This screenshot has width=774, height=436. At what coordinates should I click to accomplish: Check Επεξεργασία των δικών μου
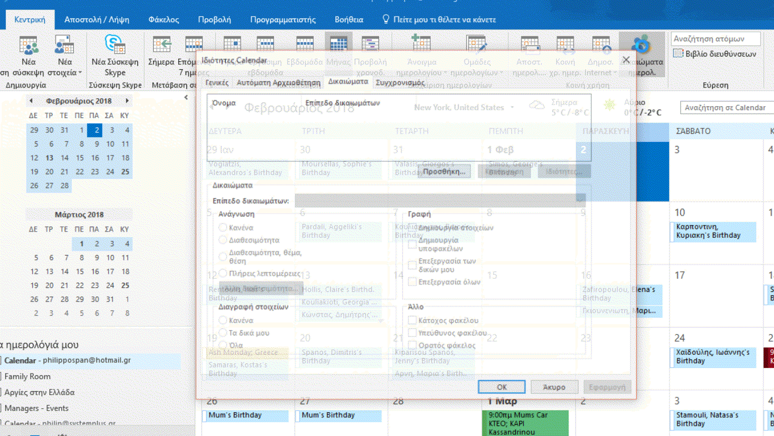pos(413,265)
